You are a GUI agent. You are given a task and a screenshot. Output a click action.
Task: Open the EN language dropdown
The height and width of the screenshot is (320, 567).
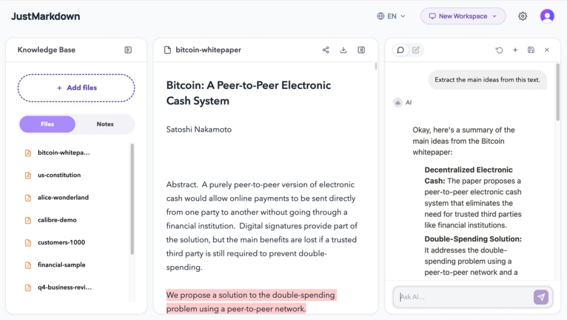tap(391, 16)
